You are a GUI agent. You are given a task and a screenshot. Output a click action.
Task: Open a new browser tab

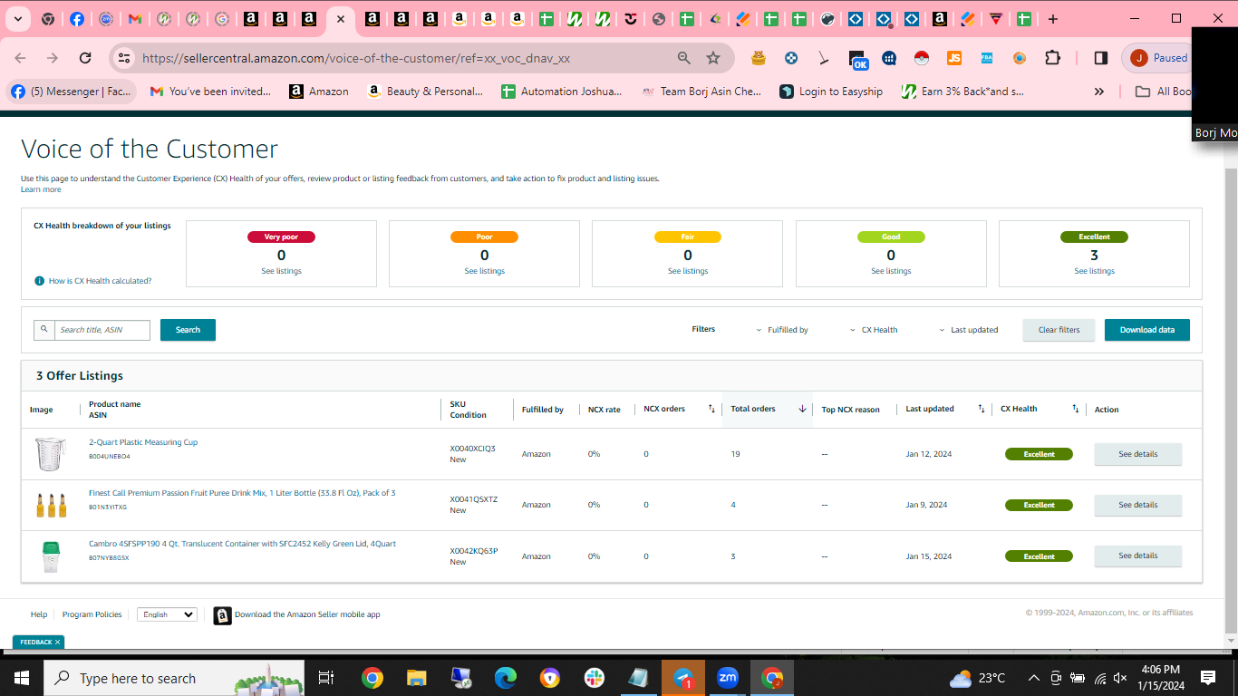click(x=1052, y=18)
